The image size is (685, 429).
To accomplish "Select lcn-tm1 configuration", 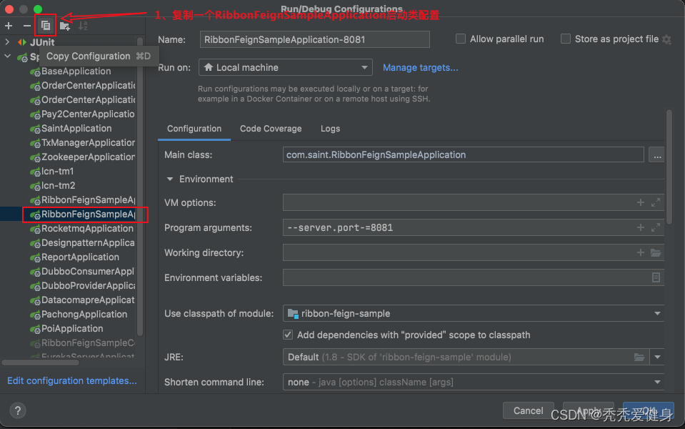I will point(51,172).
